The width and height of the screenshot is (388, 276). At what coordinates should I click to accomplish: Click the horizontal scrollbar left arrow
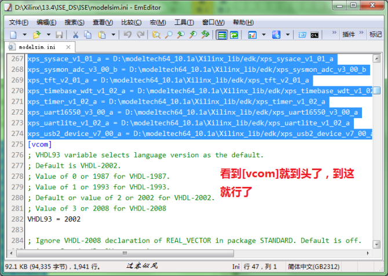point(11,253)
